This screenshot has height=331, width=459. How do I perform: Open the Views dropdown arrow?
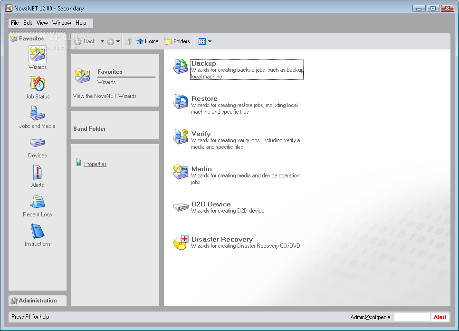coord(210,41)
